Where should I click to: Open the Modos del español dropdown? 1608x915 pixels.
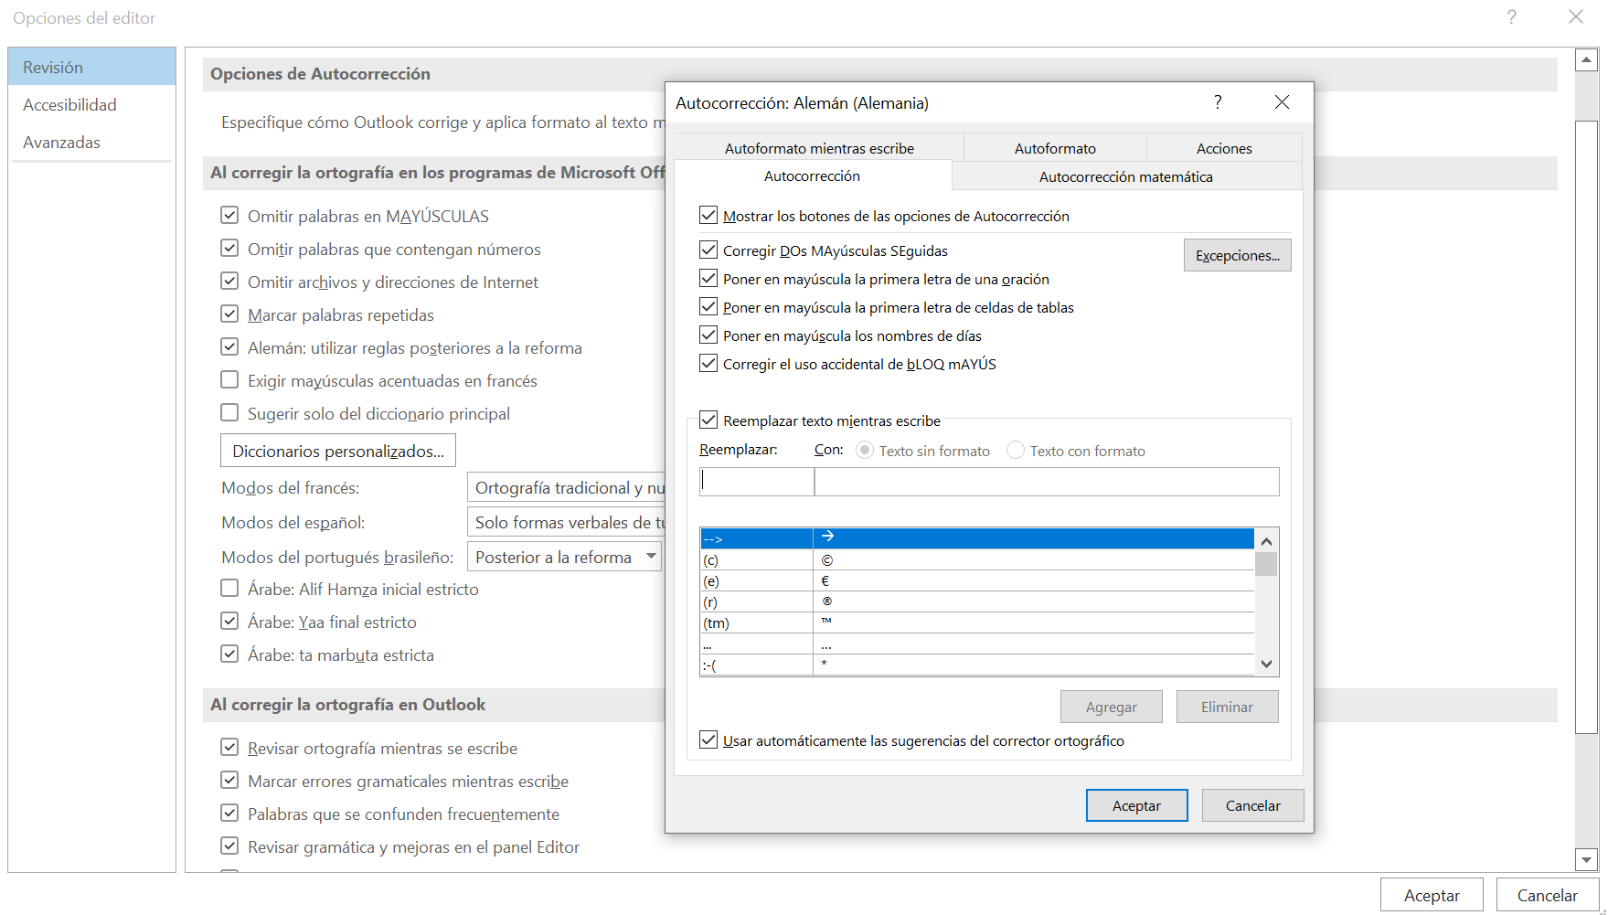pos(566,523)
